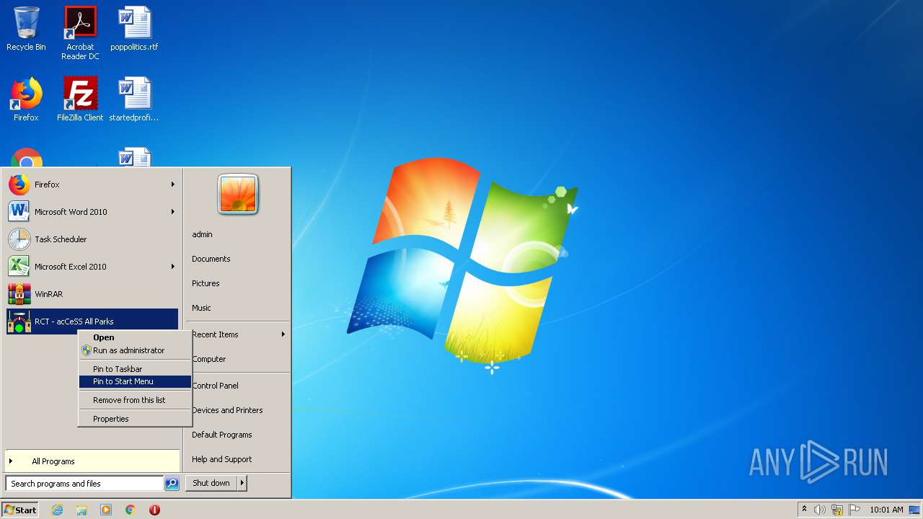Show hidden tray icons arrow
923x519 pixels.
point(804,510)
